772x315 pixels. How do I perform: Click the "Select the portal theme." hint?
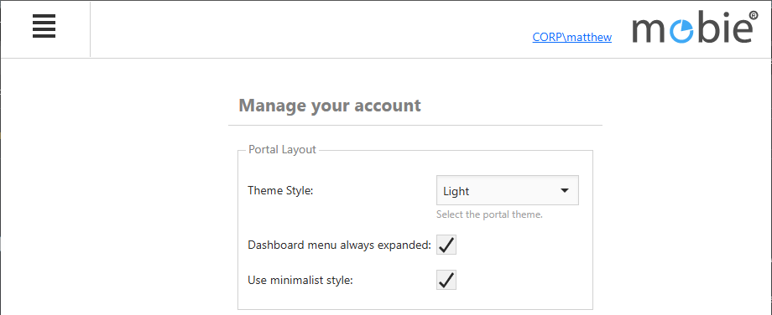pos(489,214)
